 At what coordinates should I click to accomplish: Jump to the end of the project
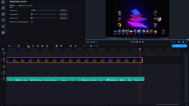click(143, 42)
